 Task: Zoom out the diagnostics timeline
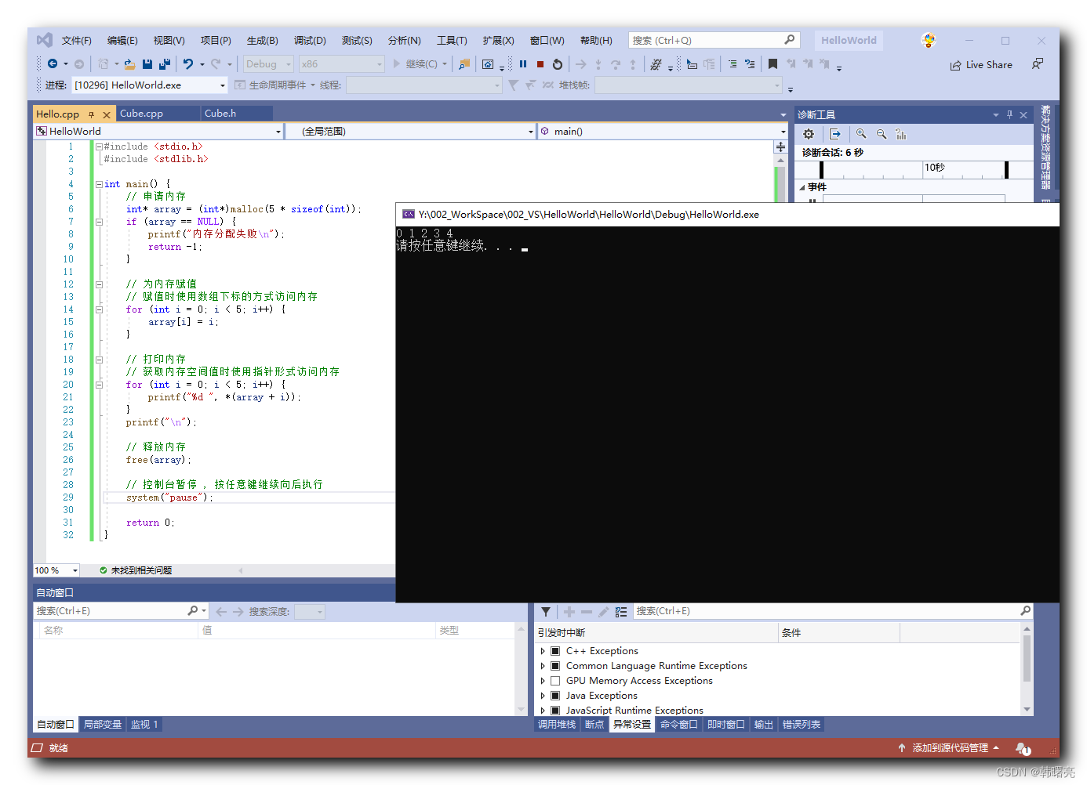(882, 134)
